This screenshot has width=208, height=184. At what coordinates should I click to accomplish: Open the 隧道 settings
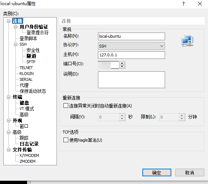[31, 56]
